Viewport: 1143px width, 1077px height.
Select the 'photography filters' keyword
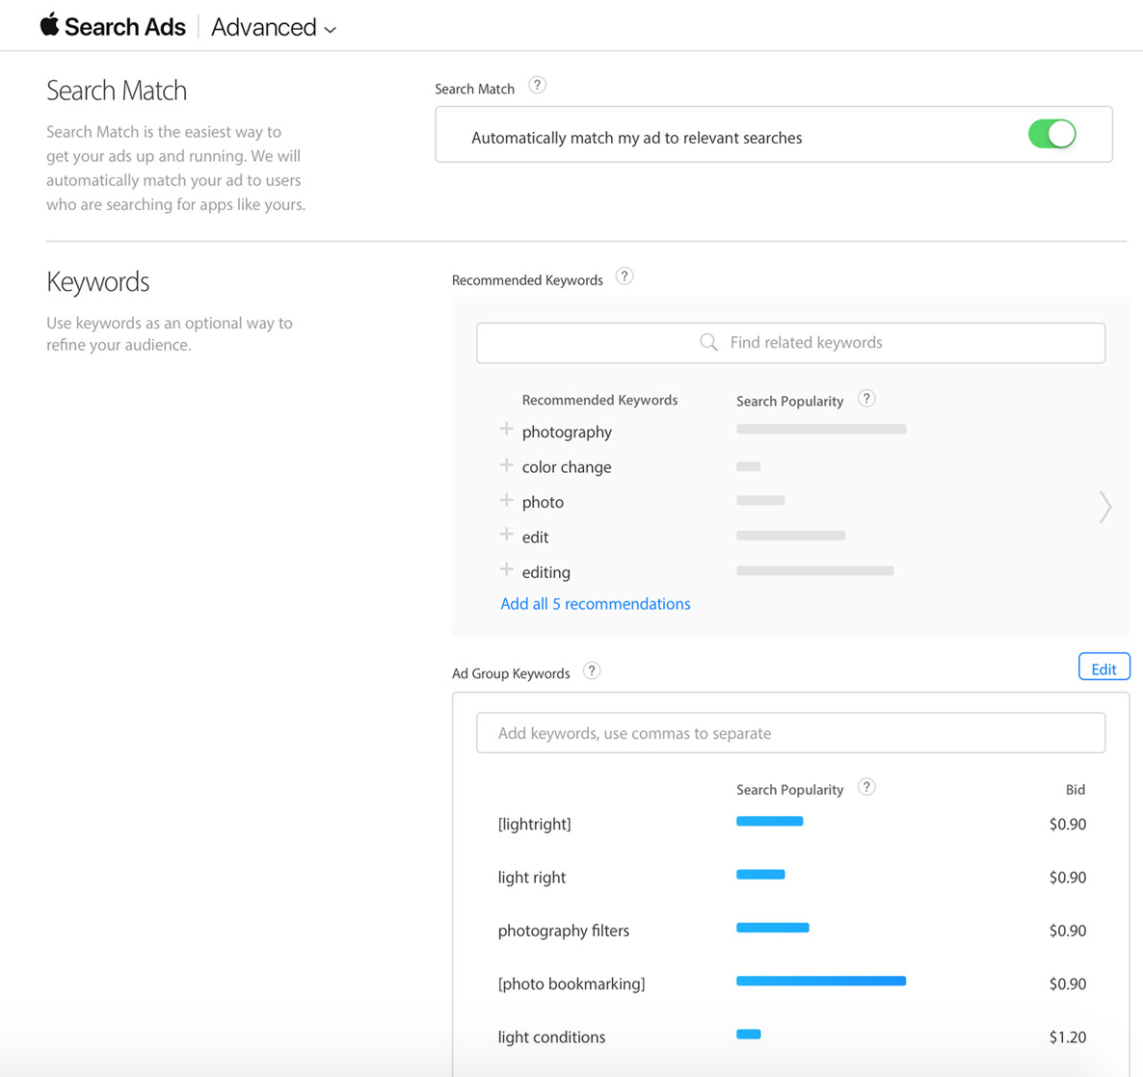[x=564, y=931]
